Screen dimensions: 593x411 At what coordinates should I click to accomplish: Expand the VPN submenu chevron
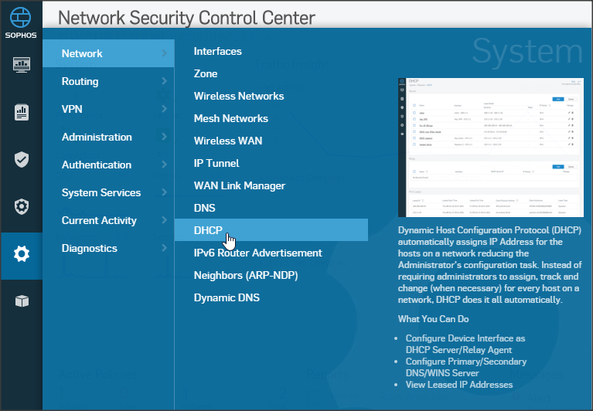pos(164,109)
